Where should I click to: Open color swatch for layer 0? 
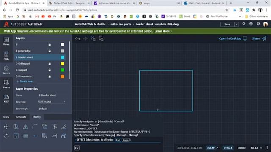(62, 45)
